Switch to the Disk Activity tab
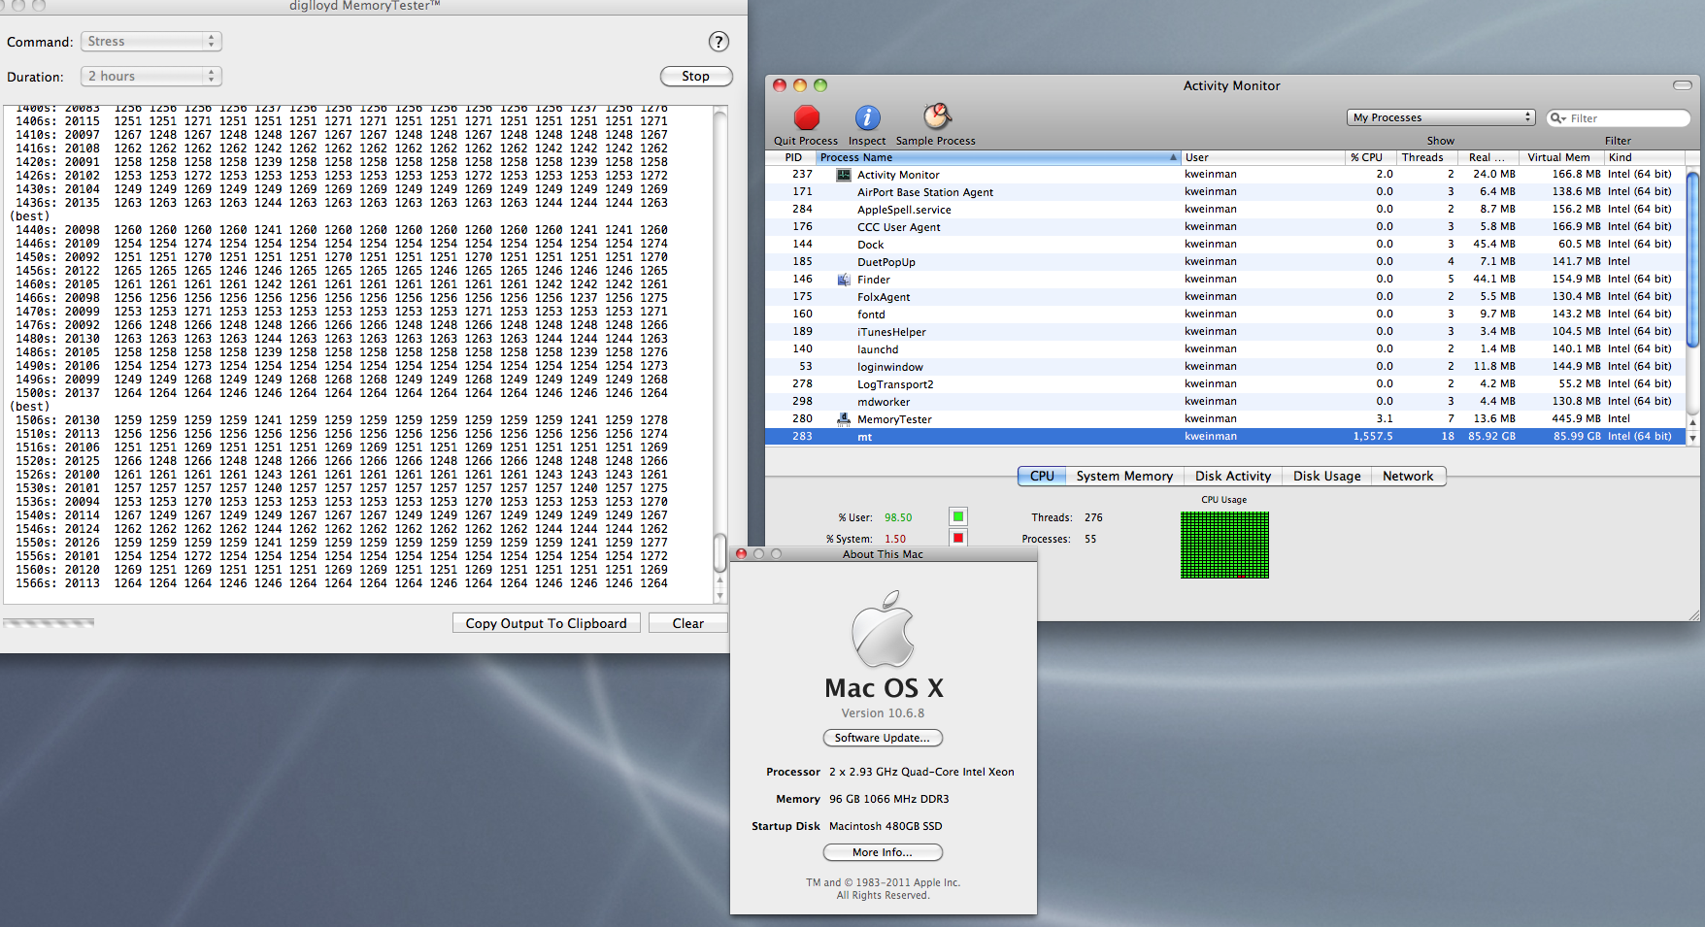 (1232, 477)
